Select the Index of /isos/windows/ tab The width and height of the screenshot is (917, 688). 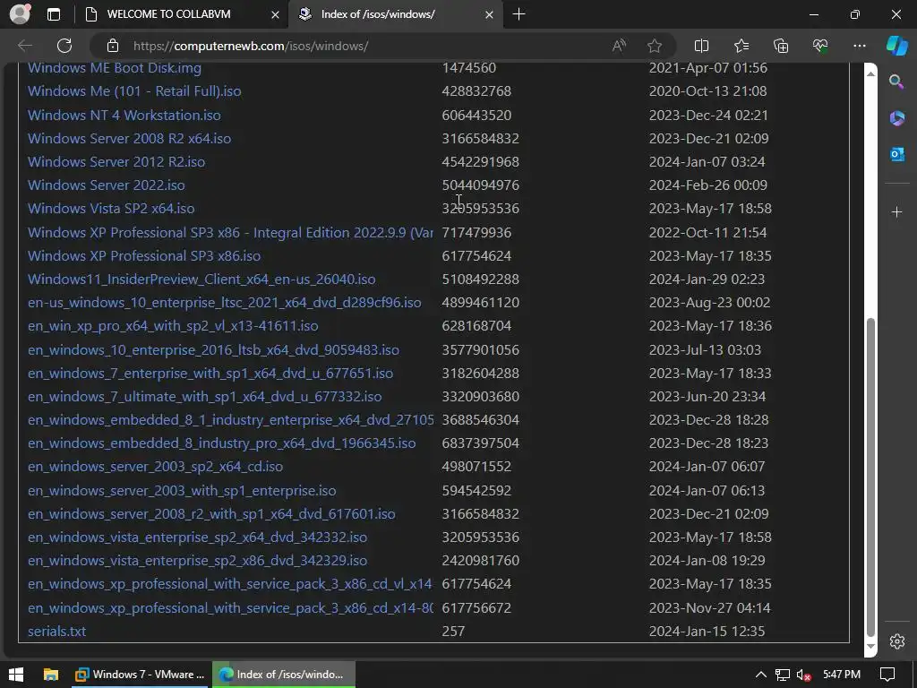(396, 14)
